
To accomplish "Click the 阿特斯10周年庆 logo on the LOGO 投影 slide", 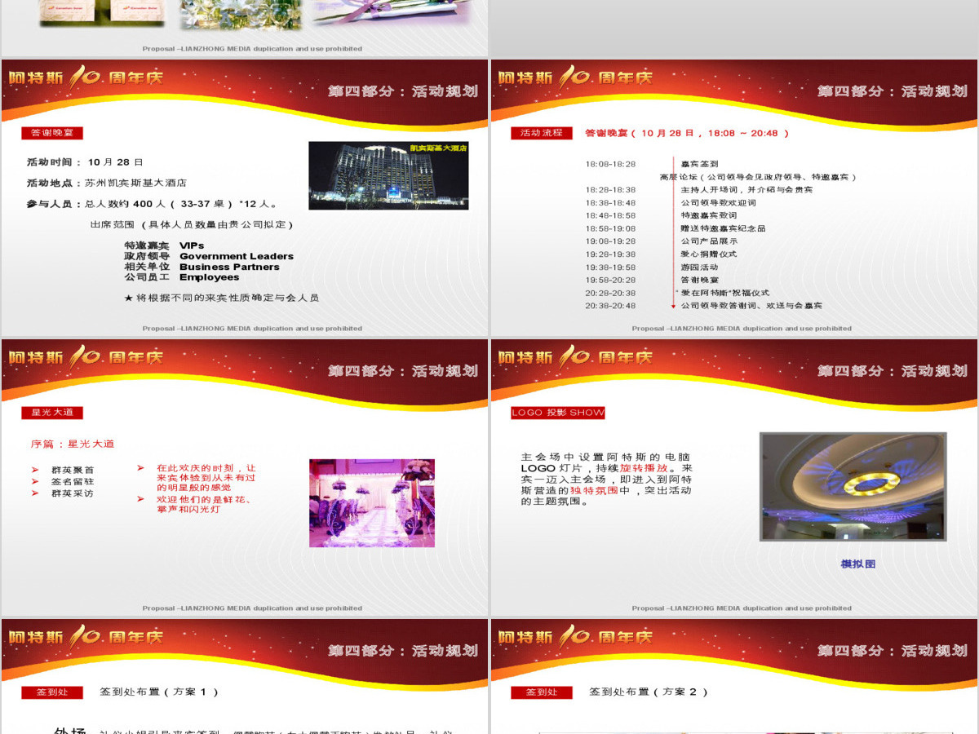I will pos(575,357).
